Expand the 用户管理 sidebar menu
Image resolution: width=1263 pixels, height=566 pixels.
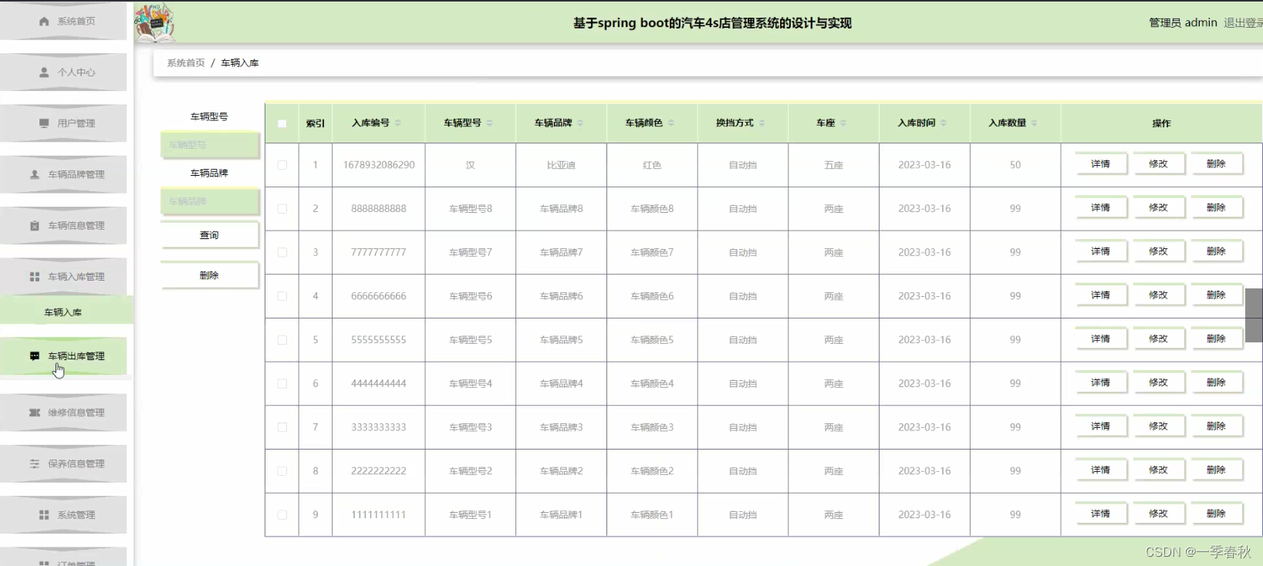click(63, 123)
